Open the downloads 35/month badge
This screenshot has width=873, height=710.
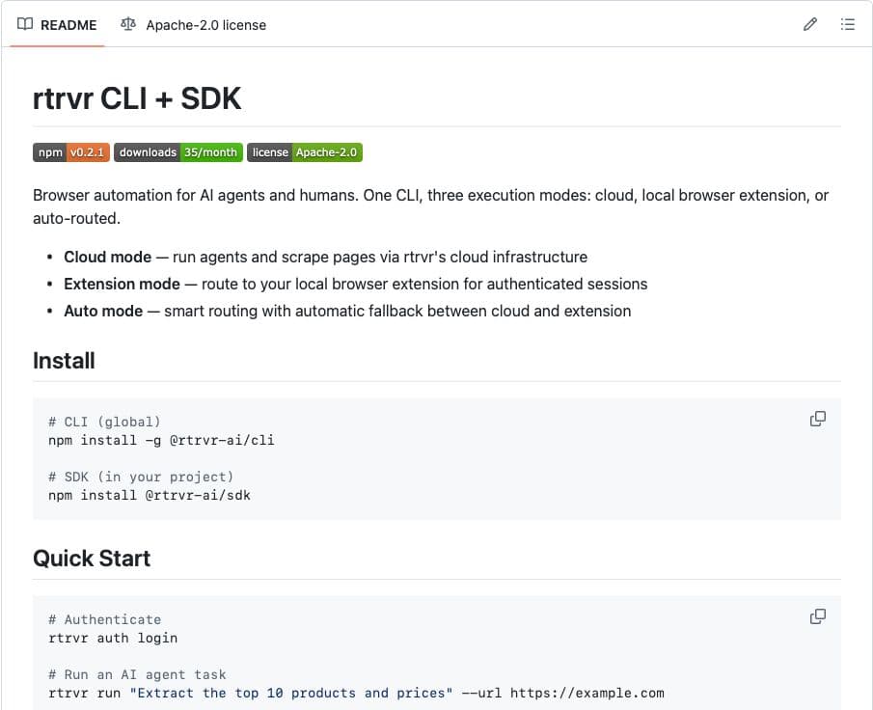pos(178,152)
